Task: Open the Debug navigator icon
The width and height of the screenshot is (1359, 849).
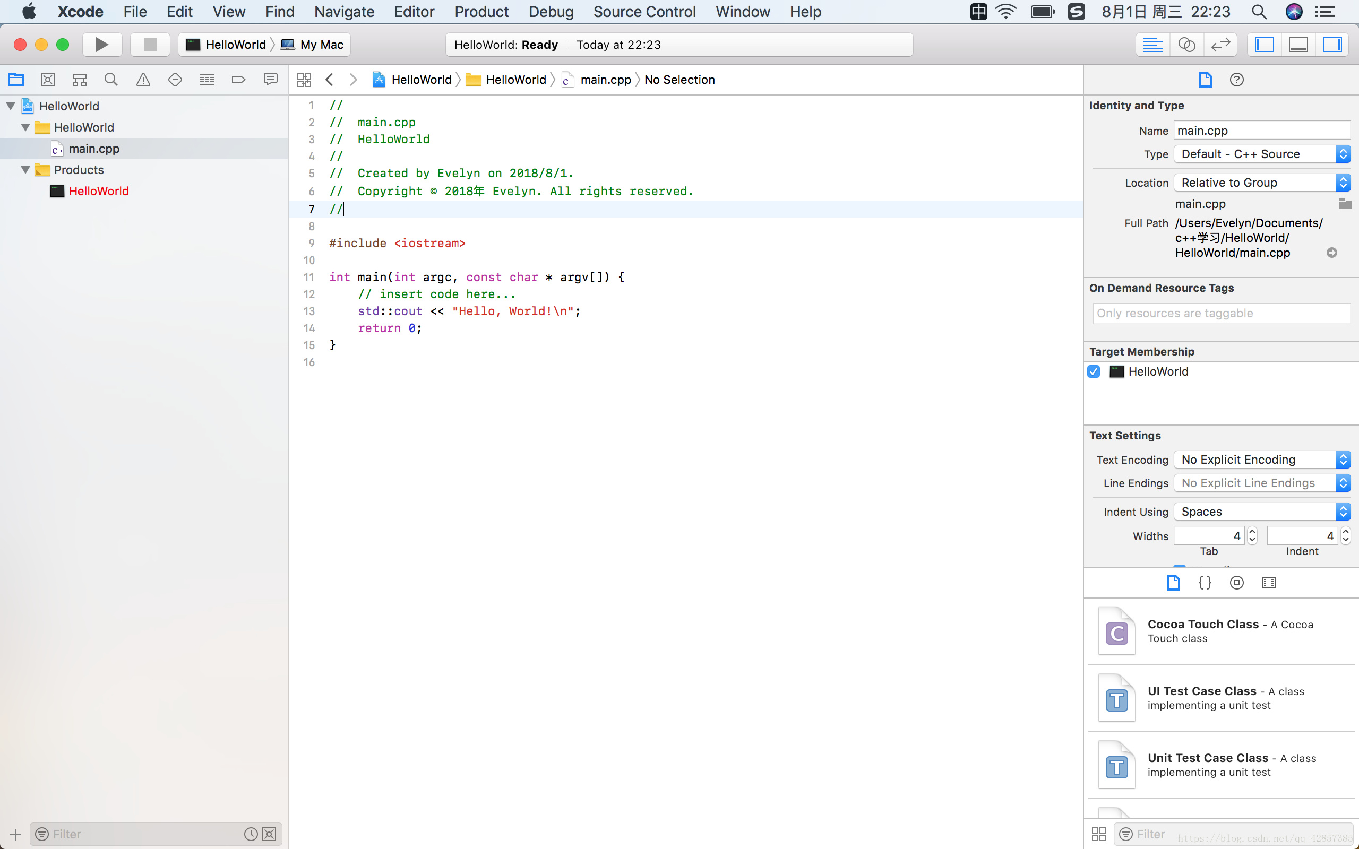Action: [207, 80]
